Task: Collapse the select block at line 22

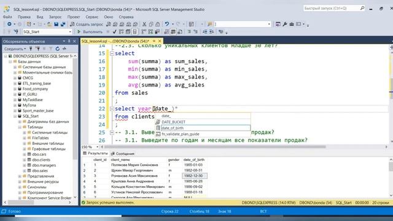Action: pyautogui.click(x=112, y=109)
